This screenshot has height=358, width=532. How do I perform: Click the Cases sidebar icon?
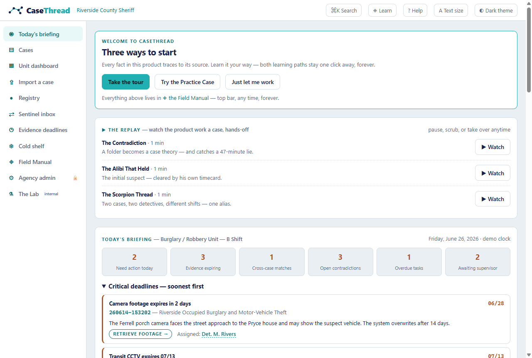11,50
